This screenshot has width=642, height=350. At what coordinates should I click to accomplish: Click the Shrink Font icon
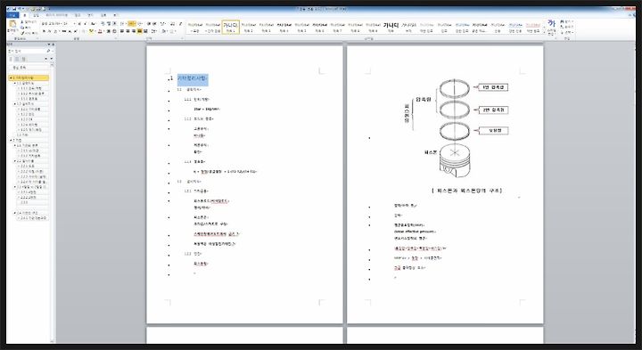pyautogui.click(x=86, y=24)
